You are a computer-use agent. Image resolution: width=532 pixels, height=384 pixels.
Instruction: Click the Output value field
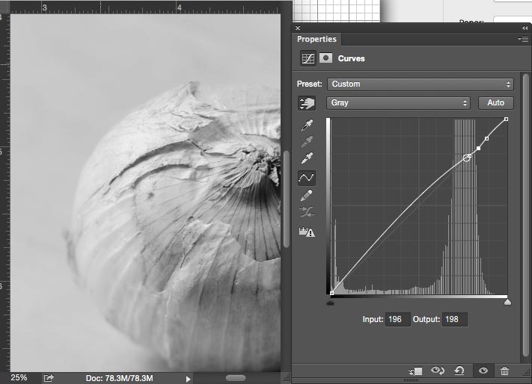coord(455,319)
